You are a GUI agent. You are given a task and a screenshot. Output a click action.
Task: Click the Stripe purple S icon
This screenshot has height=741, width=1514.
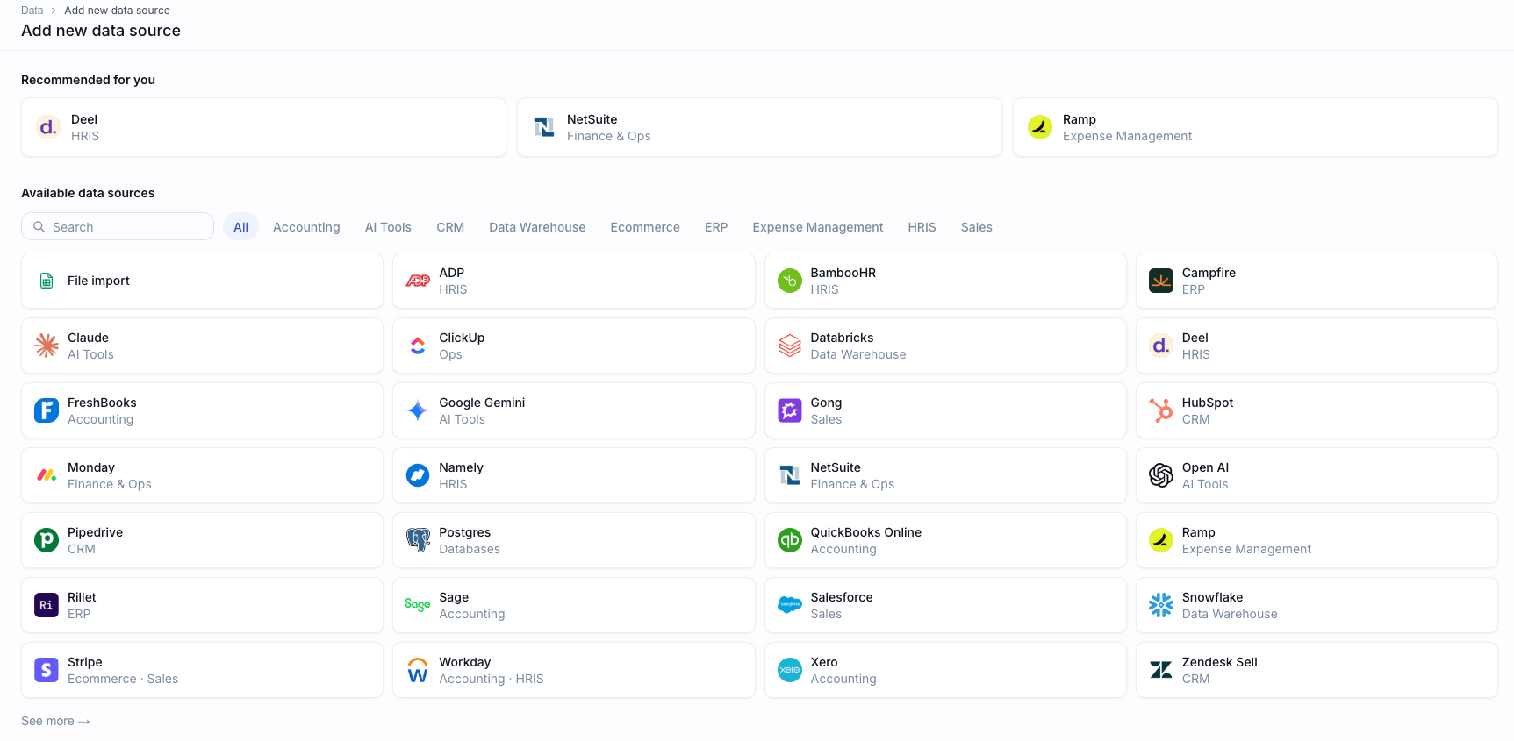[47, 670]
